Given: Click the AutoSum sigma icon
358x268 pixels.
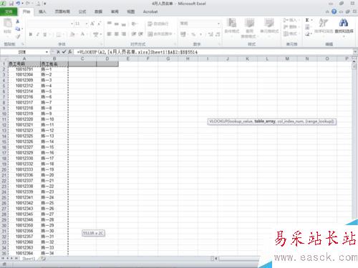Looking at the screenshot, I should click(307, 20).
